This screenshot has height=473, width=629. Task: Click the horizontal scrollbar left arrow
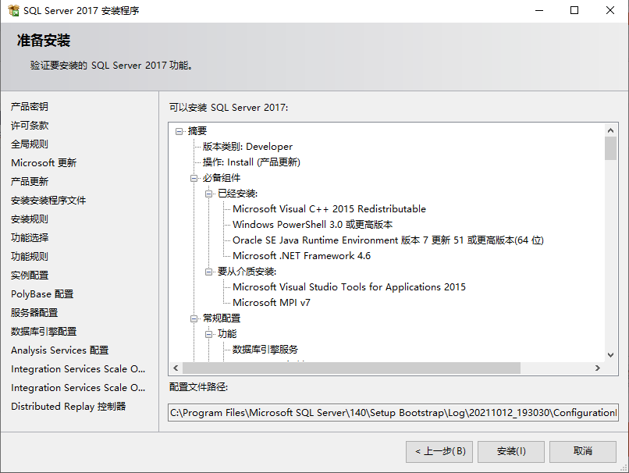[174, 368]
